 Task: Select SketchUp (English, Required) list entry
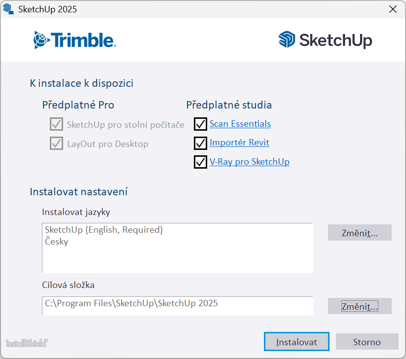(x=104, y=230)
